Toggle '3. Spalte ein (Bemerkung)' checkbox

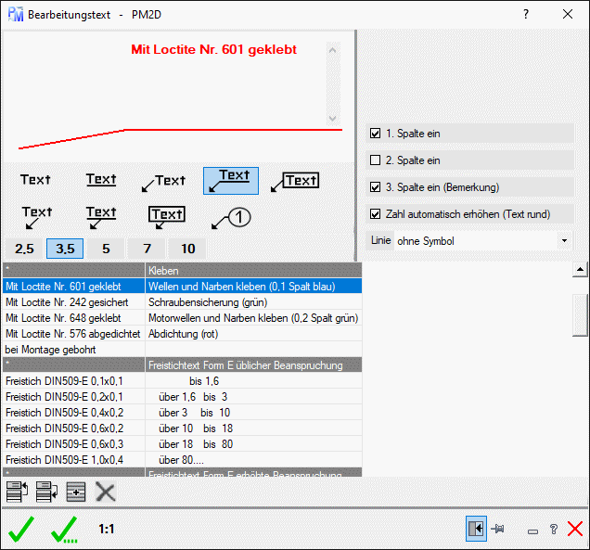376,187
